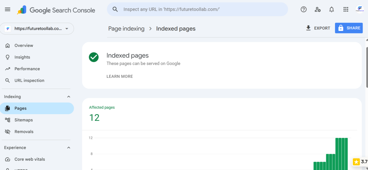Click the chart axis label 8
The image size is (368, 170).
91,154
